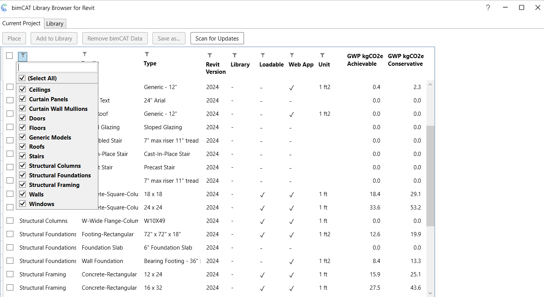Screen dimensions: 544x297
Task: Open the second column's filter dropdown
Action: 85,54
